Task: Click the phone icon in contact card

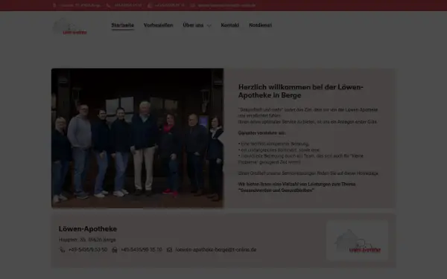Action: tap(62, 250)
